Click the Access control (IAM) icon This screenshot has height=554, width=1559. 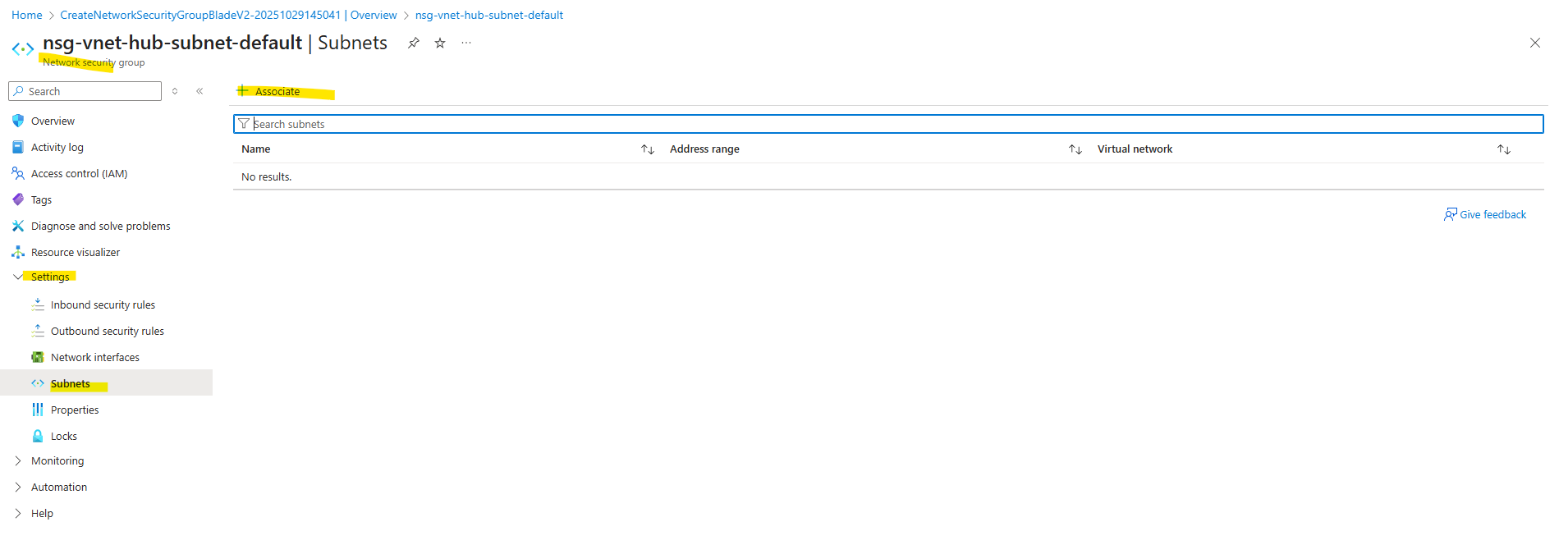(18, 173)
